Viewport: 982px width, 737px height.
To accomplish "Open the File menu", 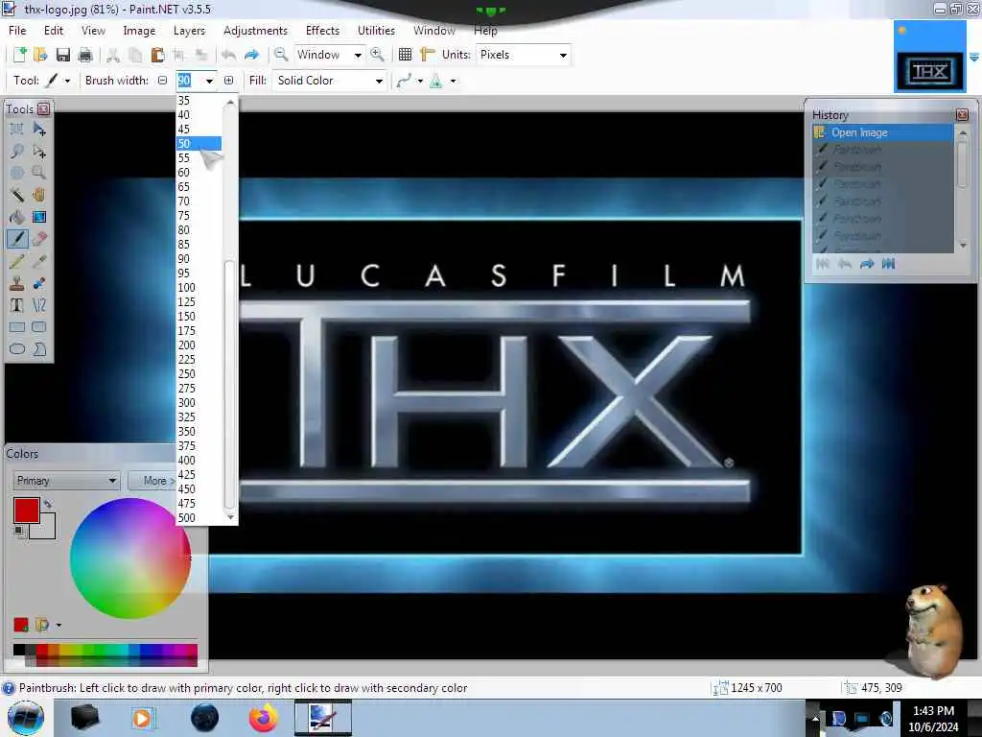I will (x=17, y=30).
